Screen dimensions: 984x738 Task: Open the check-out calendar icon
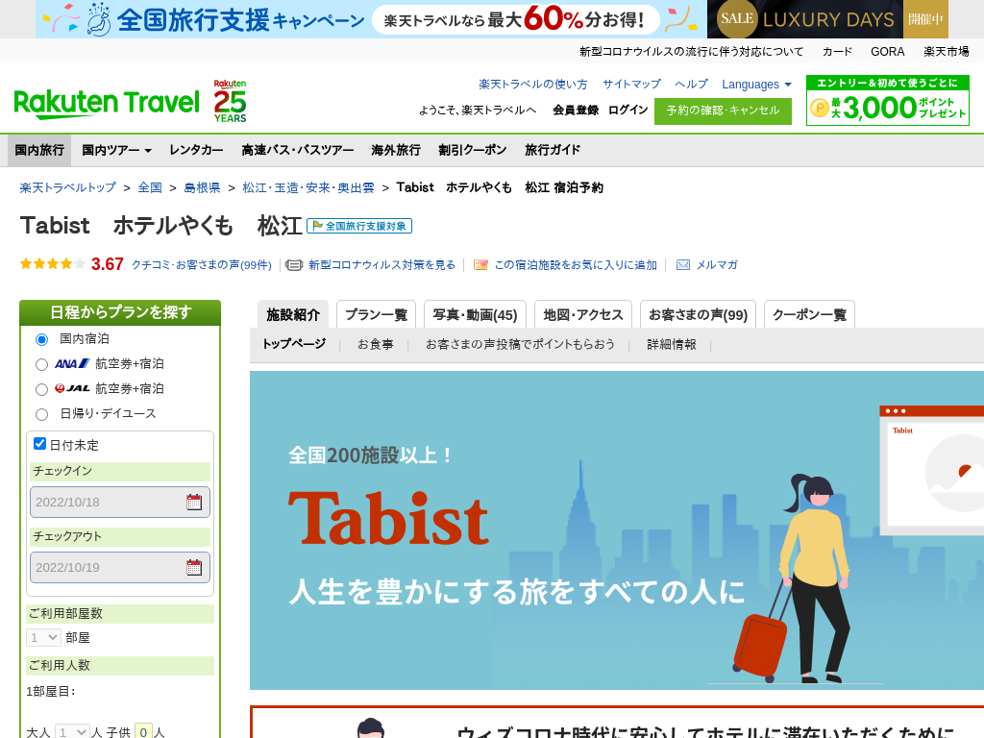point(194,567)
